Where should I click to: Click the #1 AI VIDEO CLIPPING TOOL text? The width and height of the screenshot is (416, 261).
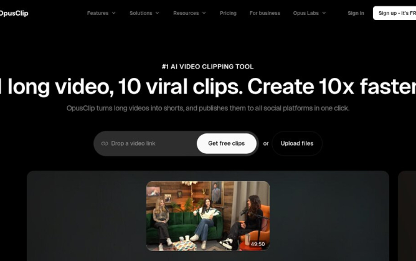(208, 67)
